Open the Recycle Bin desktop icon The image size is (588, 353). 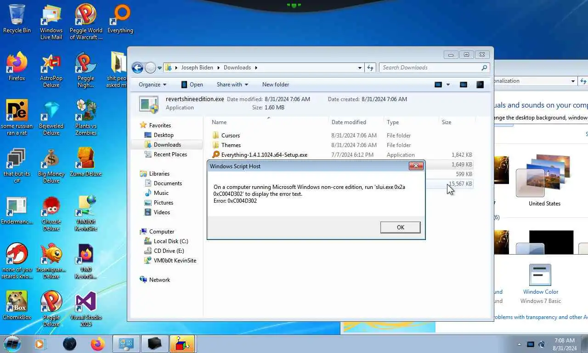(x=17, y=19)
